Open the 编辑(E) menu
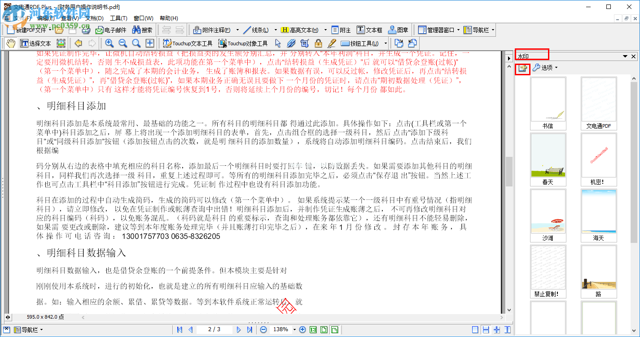 tap(46, 18)
